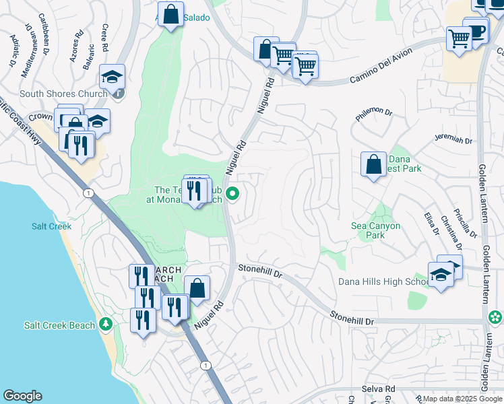Select the green pin at Monarch Beach tennis club

click(232, 195)
